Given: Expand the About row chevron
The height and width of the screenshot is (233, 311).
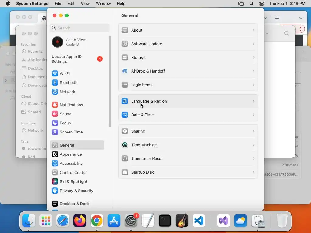Looking at the screenshot, I should click(253, 30).
